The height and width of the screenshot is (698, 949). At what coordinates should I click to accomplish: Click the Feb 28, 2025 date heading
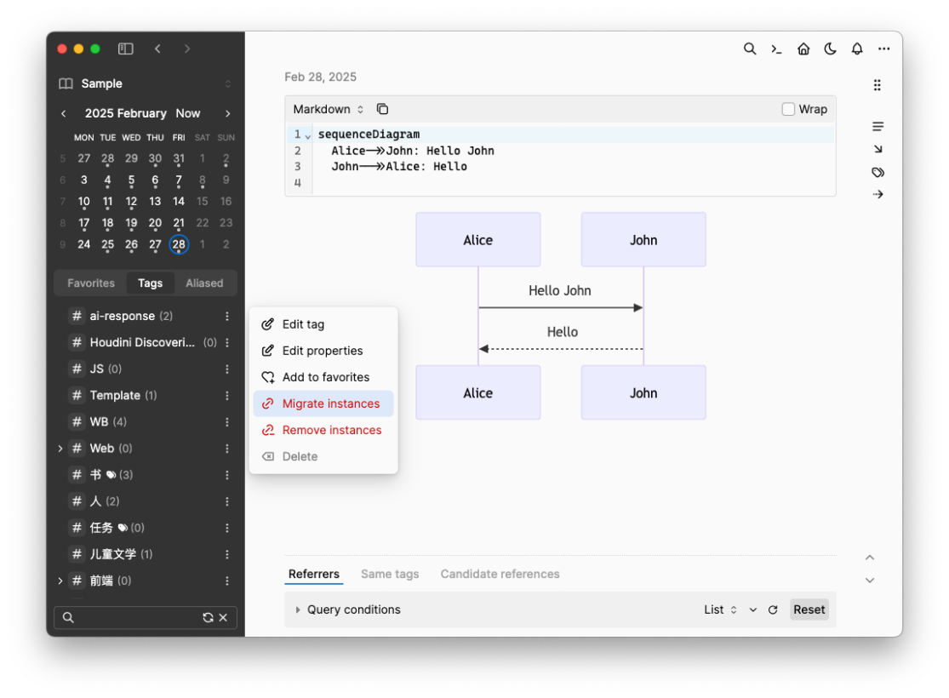[320, 77]
